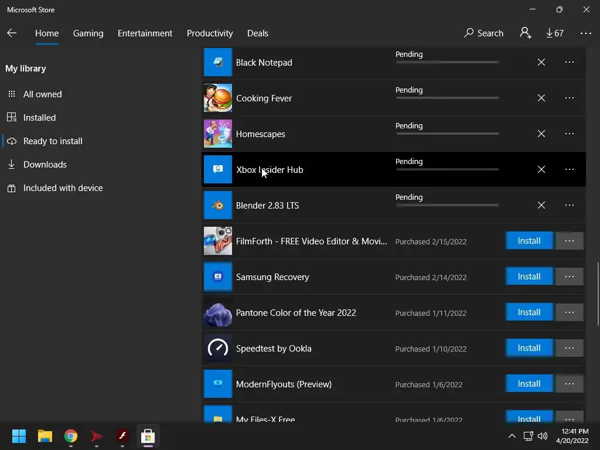Install FilmForth - FREE Video Editor
600x450 pixels.
pyautogui.click(x=529, y=241)
